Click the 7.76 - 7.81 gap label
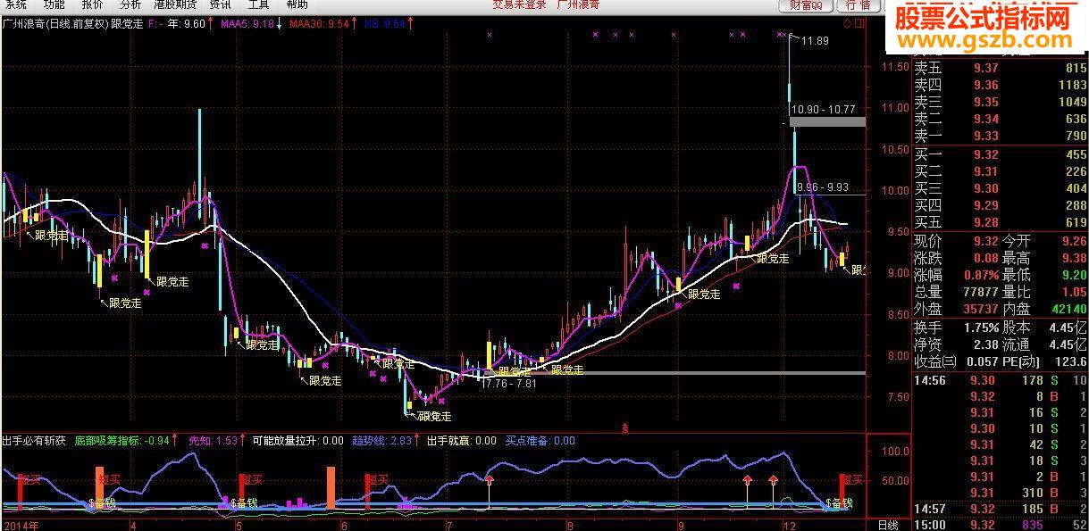The width and height of the screenshot is (1089, 531). [x=509, y=384]
